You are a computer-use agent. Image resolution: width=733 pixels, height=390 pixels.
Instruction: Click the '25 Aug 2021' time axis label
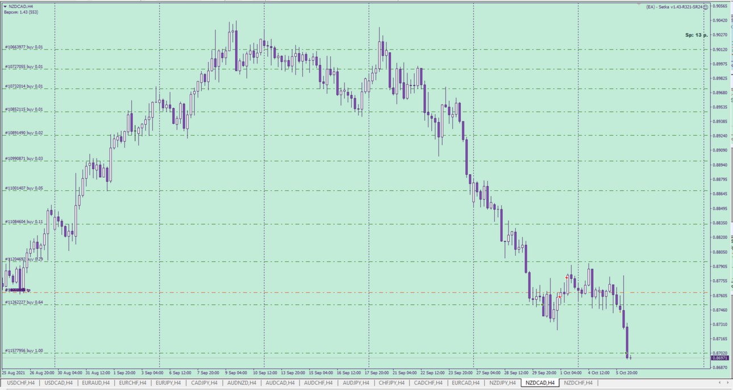tap(13, 373)
